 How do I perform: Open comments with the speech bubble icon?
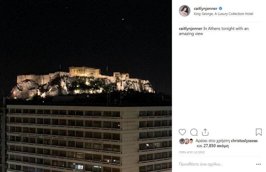[194, 132]
